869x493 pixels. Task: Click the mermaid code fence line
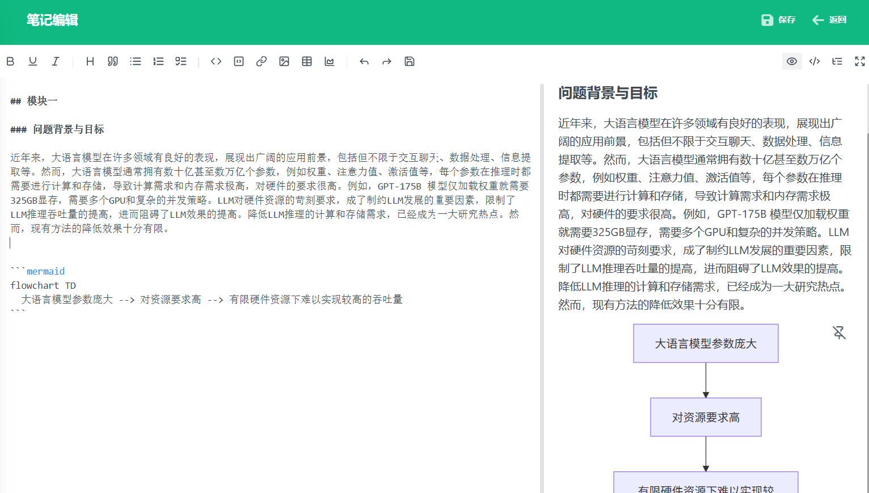pyautogui.click(x=37, y=271)
